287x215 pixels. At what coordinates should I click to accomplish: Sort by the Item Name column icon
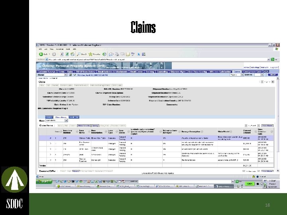(89, 132)
